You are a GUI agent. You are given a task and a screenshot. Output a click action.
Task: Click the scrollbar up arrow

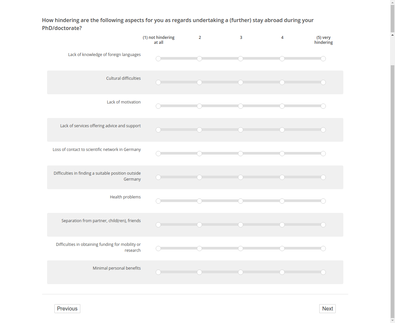(x=392, y=35)
